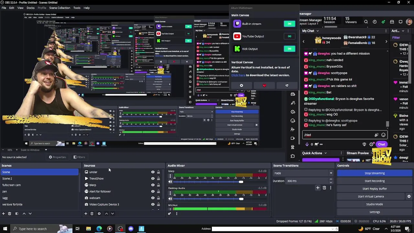Open the Edit menu
This screenshot has width=414, height=233.
tap(11, 8)
